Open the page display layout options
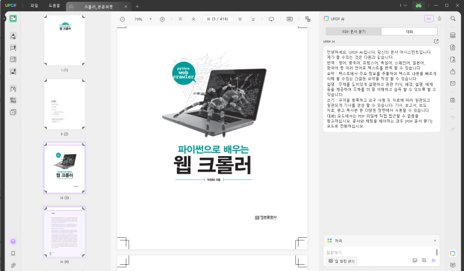Viewport: 464px width, 271px height. 290,19
